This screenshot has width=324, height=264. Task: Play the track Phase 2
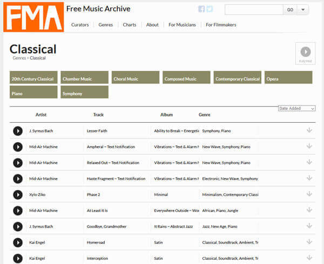(18, 195)
